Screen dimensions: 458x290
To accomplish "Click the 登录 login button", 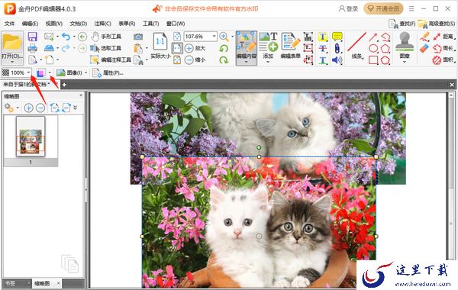I will coord(349,8).
